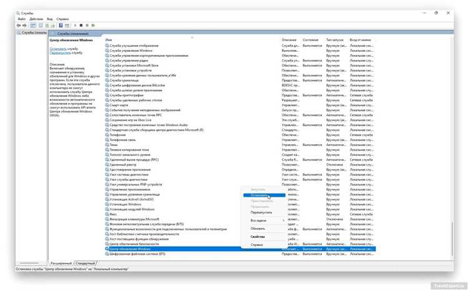
Task: Sort by the Тип запуска column header
Action: click(335, 40)
